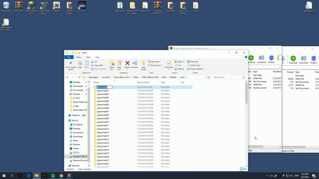Click the Up arrow beside the address bar
This screenshot has height=179, width=319.
click(80, 78)
